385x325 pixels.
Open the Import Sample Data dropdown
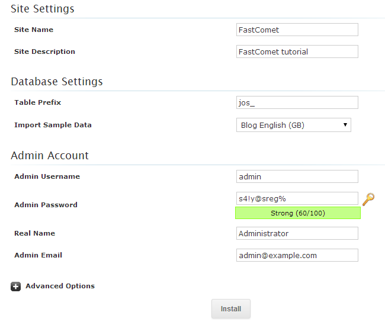[x=293, y=125]
